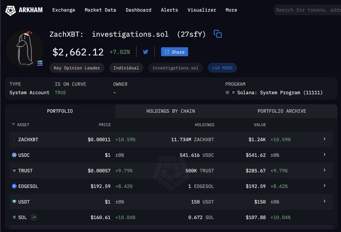
Task: Expand the TRUST row chevron
Action: pyautogui.click(x=325, y=170)
